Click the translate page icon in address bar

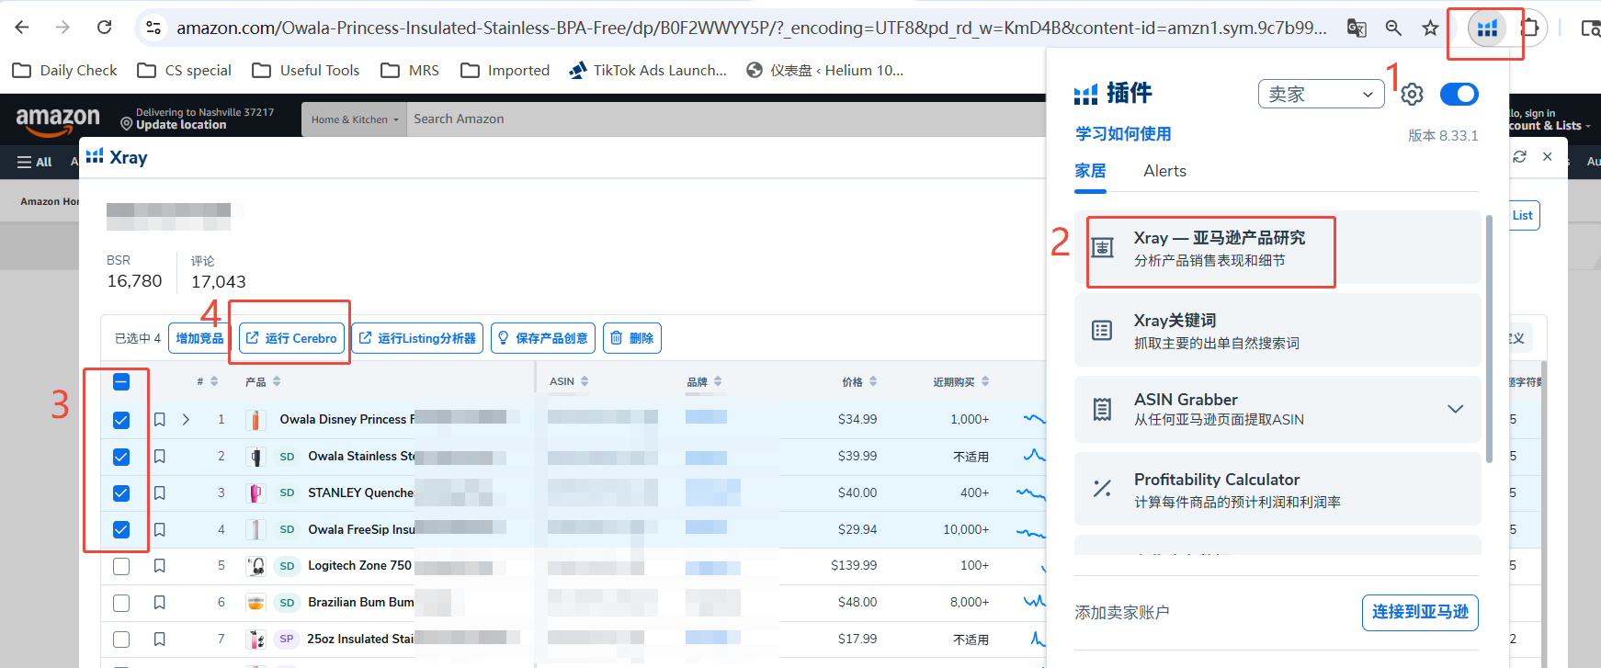tap(1357, 28)
